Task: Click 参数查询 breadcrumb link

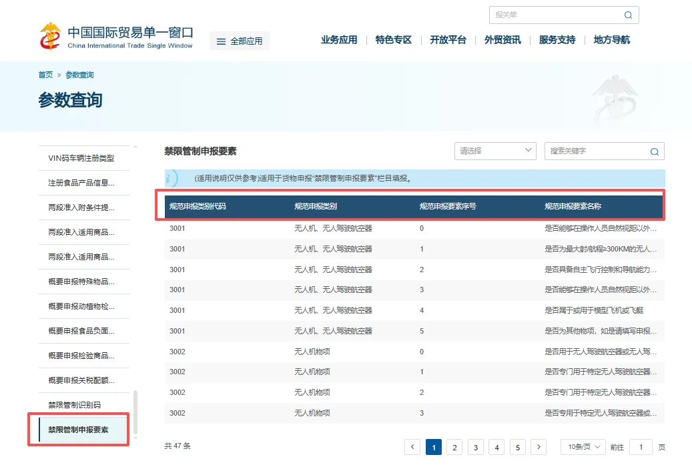Action: pos(79,75)
